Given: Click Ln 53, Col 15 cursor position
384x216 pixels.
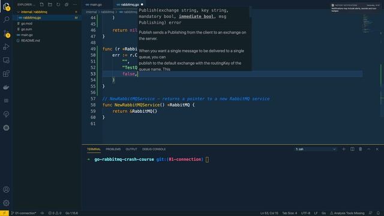Looking at the screenshot, I should pyautogui.click(x=269, y=213).
